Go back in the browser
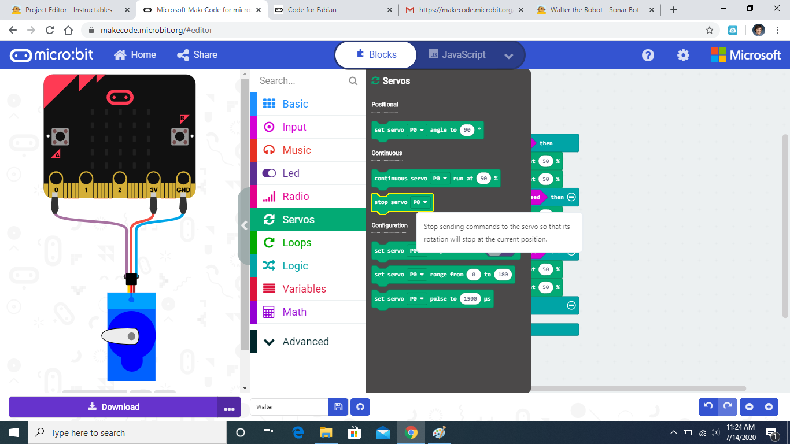790x444 pixels. coord(13,30)
